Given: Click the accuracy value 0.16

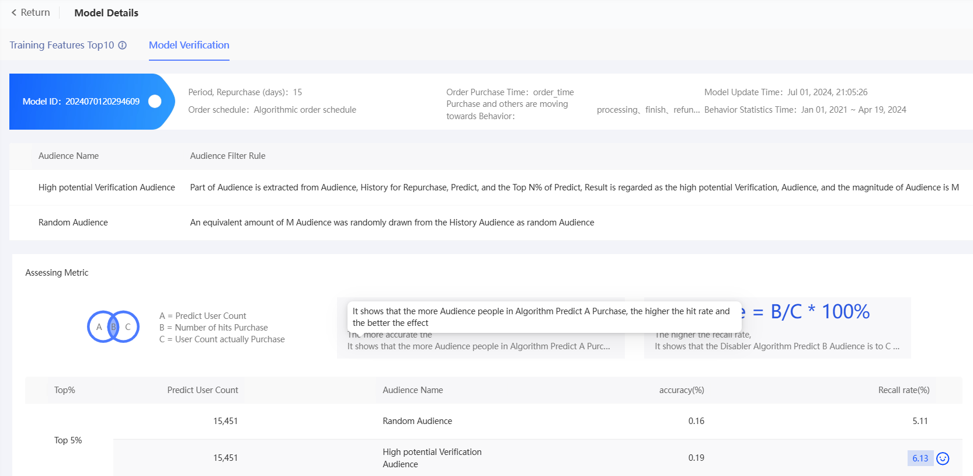Looking at the screenshot, I should (696, 421).
